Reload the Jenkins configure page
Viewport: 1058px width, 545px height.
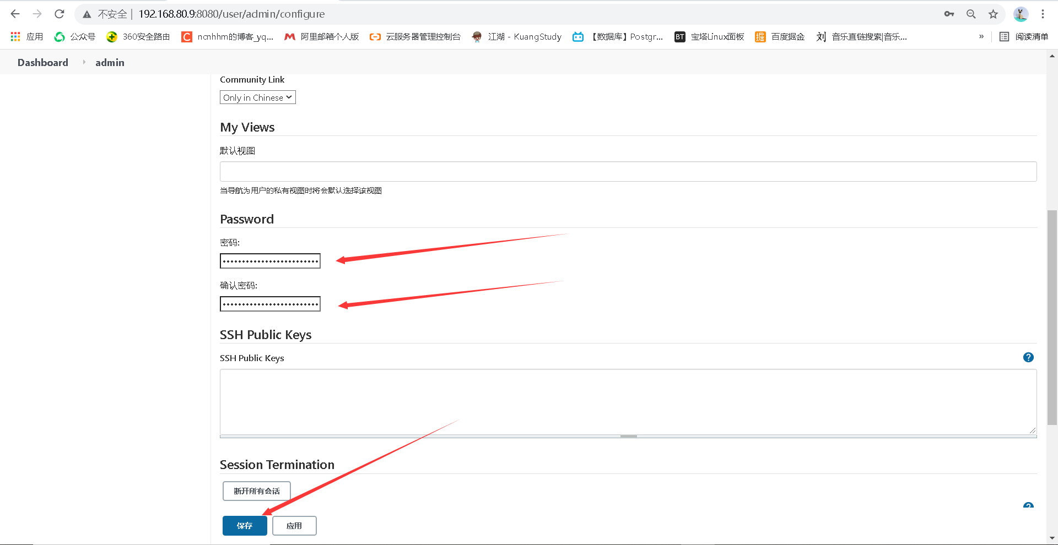click(60, 14)
